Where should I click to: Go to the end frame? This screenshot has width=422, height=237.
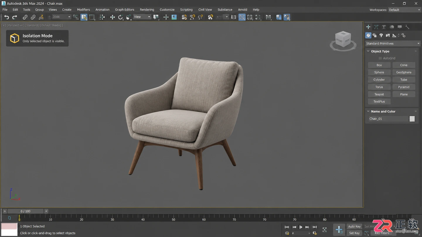314,227
